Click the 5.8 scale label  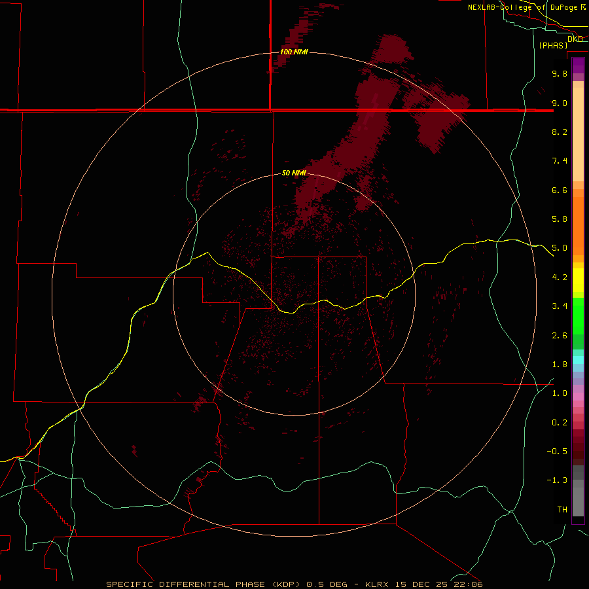pos(560,219)
